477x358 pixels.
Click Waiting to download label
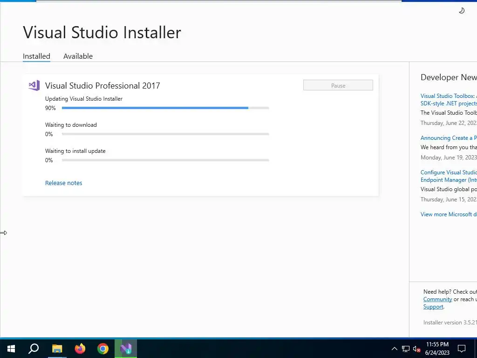[x=71, y=125]
